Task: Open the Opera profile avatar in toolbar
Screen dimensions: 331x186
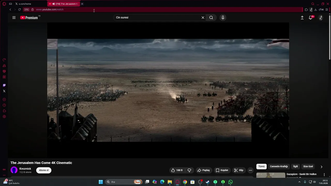Action: 311,10
